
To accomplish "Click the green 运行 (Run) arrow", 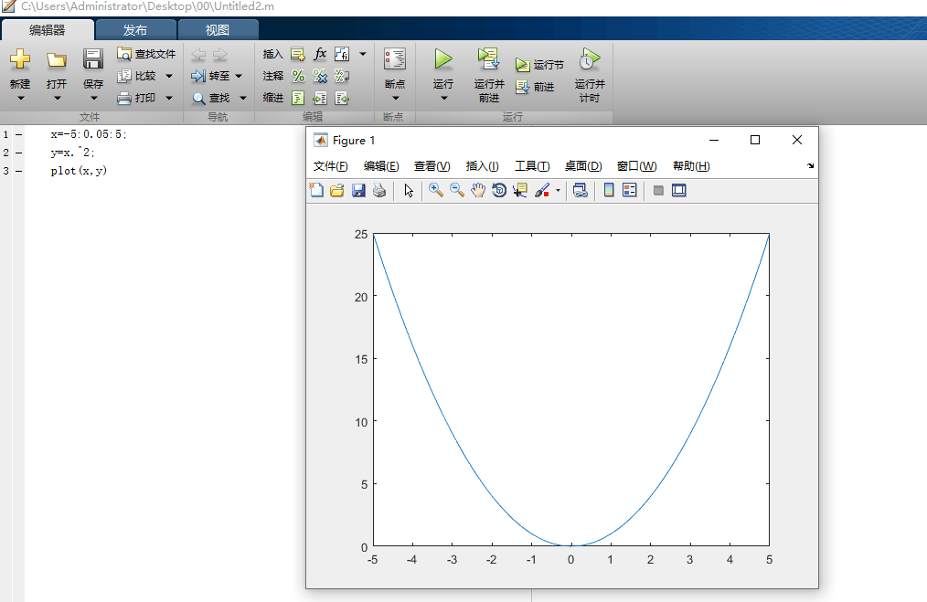I will [443, 59].
